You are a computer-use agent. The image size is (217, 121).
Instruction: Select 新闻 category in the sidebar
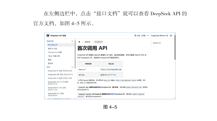(48, 67)
